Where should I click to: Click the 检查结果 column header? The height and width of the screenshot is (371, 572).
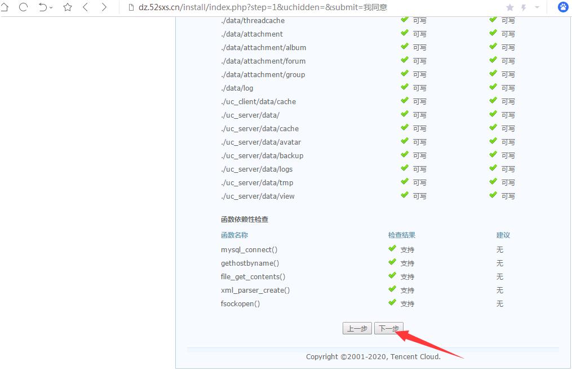[x=402, y=235]
